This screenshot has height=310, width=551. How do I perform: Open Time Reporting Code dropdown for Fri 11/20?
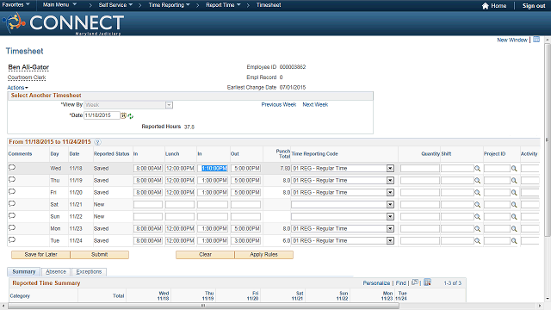pyautogui.click(x=390, y=193)
